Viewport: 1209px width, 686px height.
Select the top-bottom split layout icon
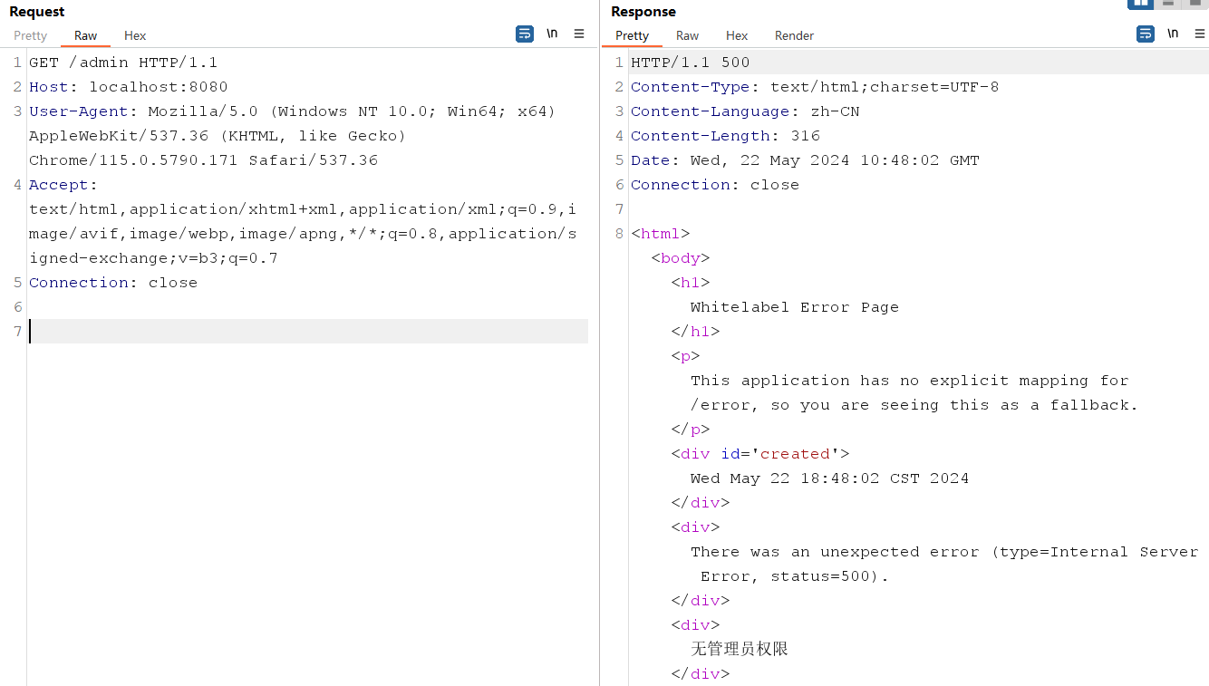(x=1168, y=4)
